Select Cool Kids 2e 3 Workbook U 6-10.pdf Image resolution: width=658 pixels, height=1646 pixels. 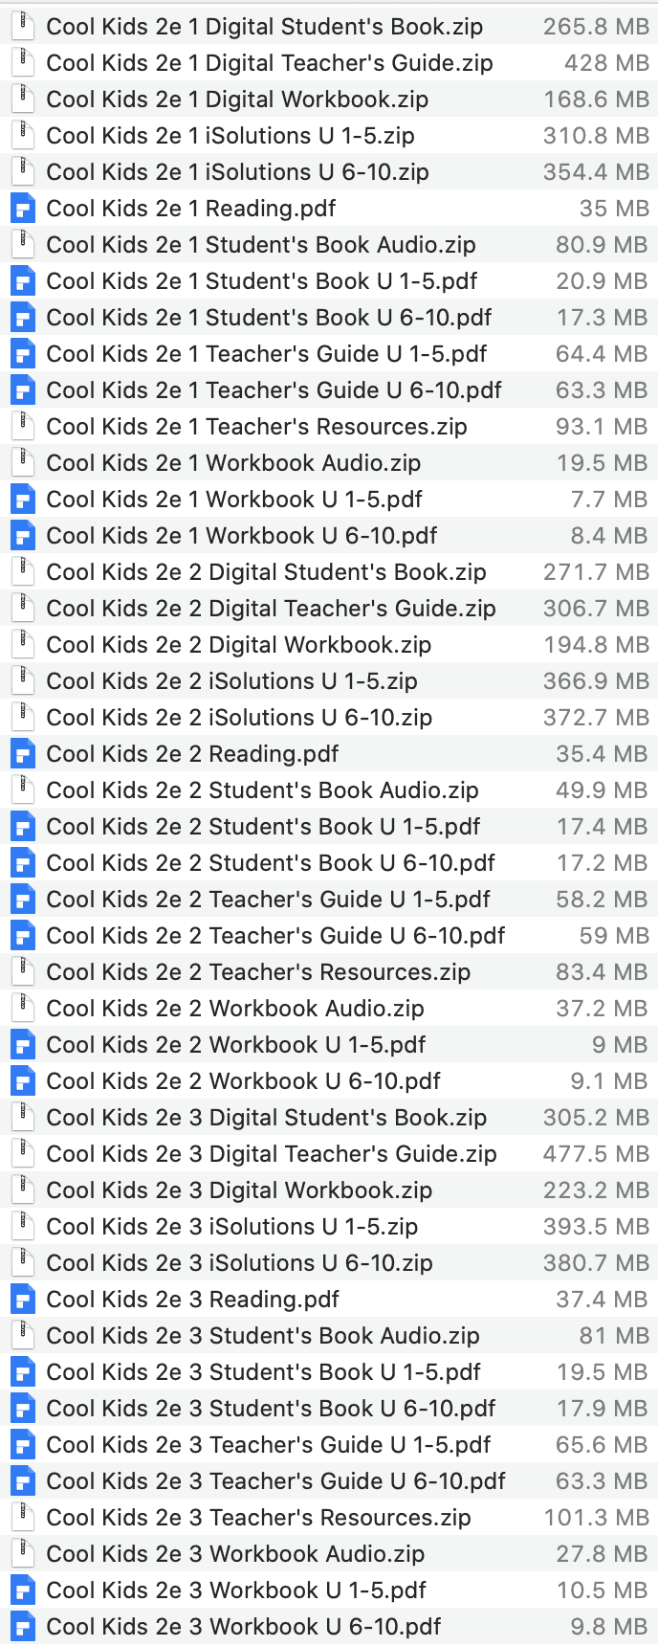point(244,1627)
